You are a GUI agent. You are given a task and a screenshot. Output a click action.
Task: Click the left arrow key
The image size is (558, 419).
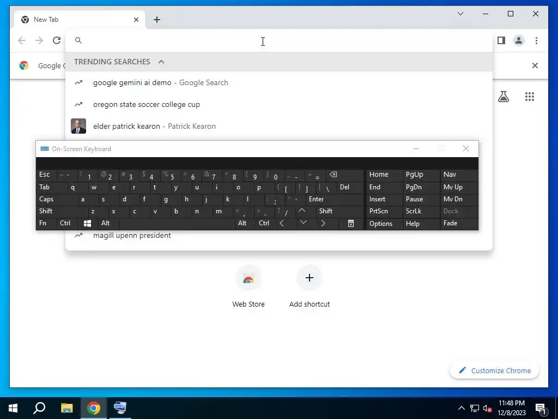click(x=286, y=223)
